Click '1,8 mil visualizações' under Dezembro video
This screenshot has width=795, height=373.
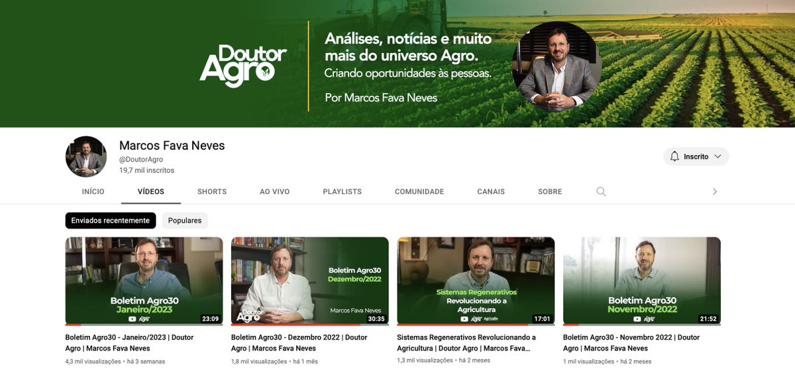click(259, 362)
